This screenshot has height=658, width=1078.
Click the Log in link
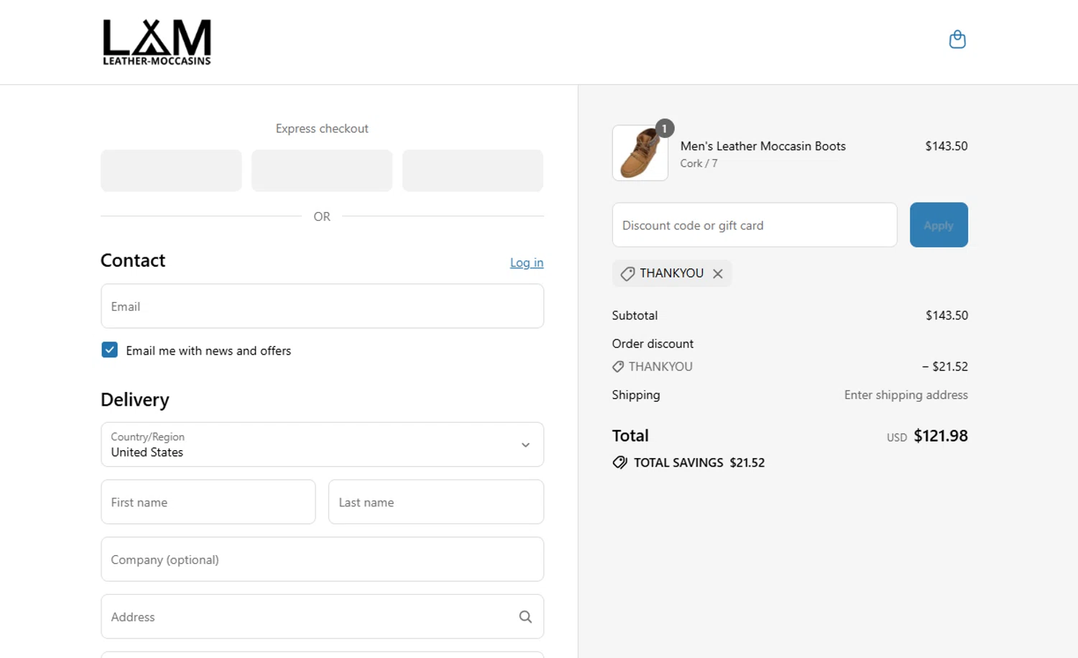pyautogui.click(x=527, y=262)
